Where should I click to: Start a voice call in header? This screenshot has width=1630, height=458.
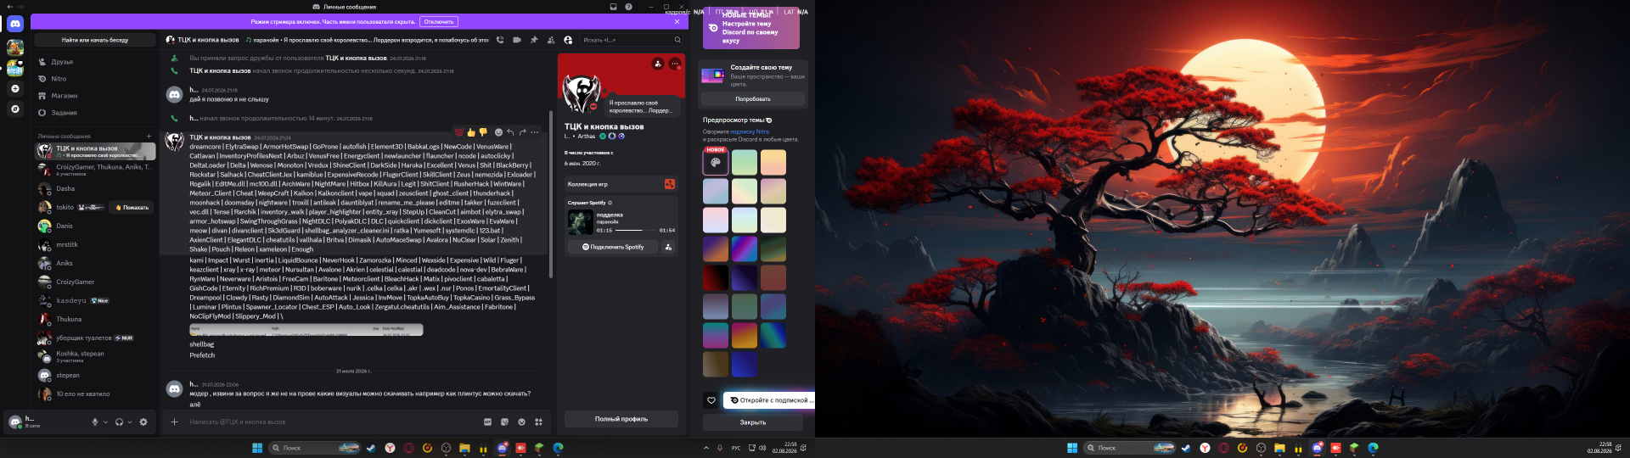[x=500, y=40]
